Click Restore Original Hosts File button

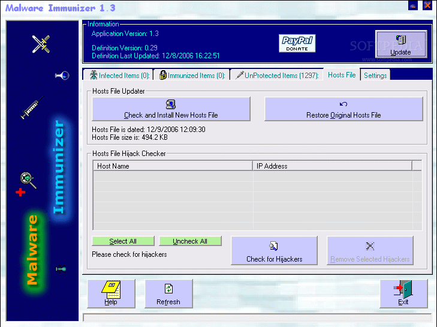click(343, 109)
